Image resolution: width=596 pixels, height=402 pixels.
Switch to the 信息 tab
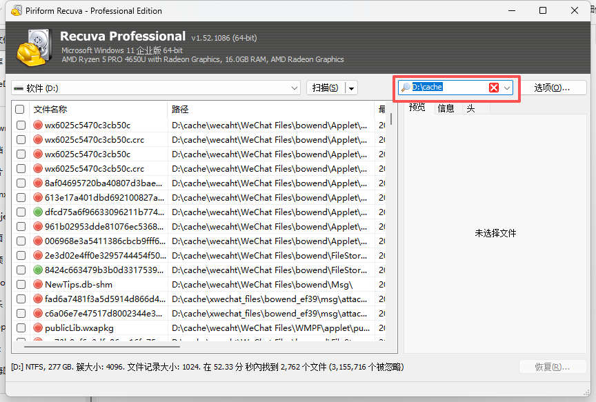446,109
